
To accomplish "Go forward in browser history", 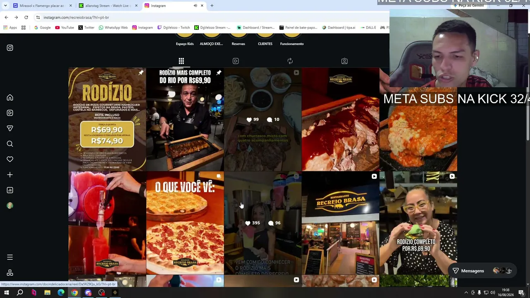I will [16, 17].
